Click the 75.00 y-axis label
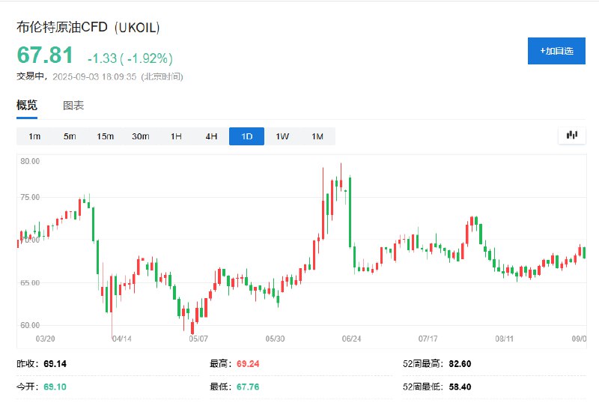Image resolution: width=599 pixels, height=406 pixels. click(30, 197)
